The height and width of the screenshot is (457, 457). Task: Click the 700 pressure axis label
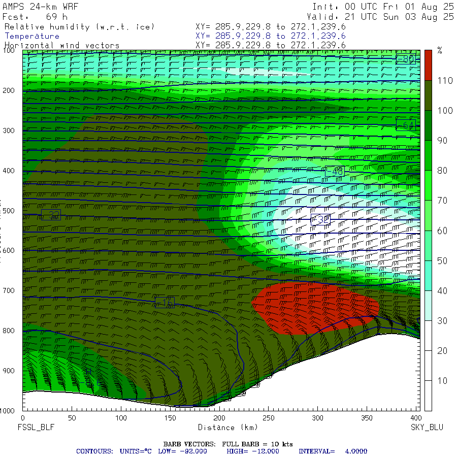(x=9, y=290)
